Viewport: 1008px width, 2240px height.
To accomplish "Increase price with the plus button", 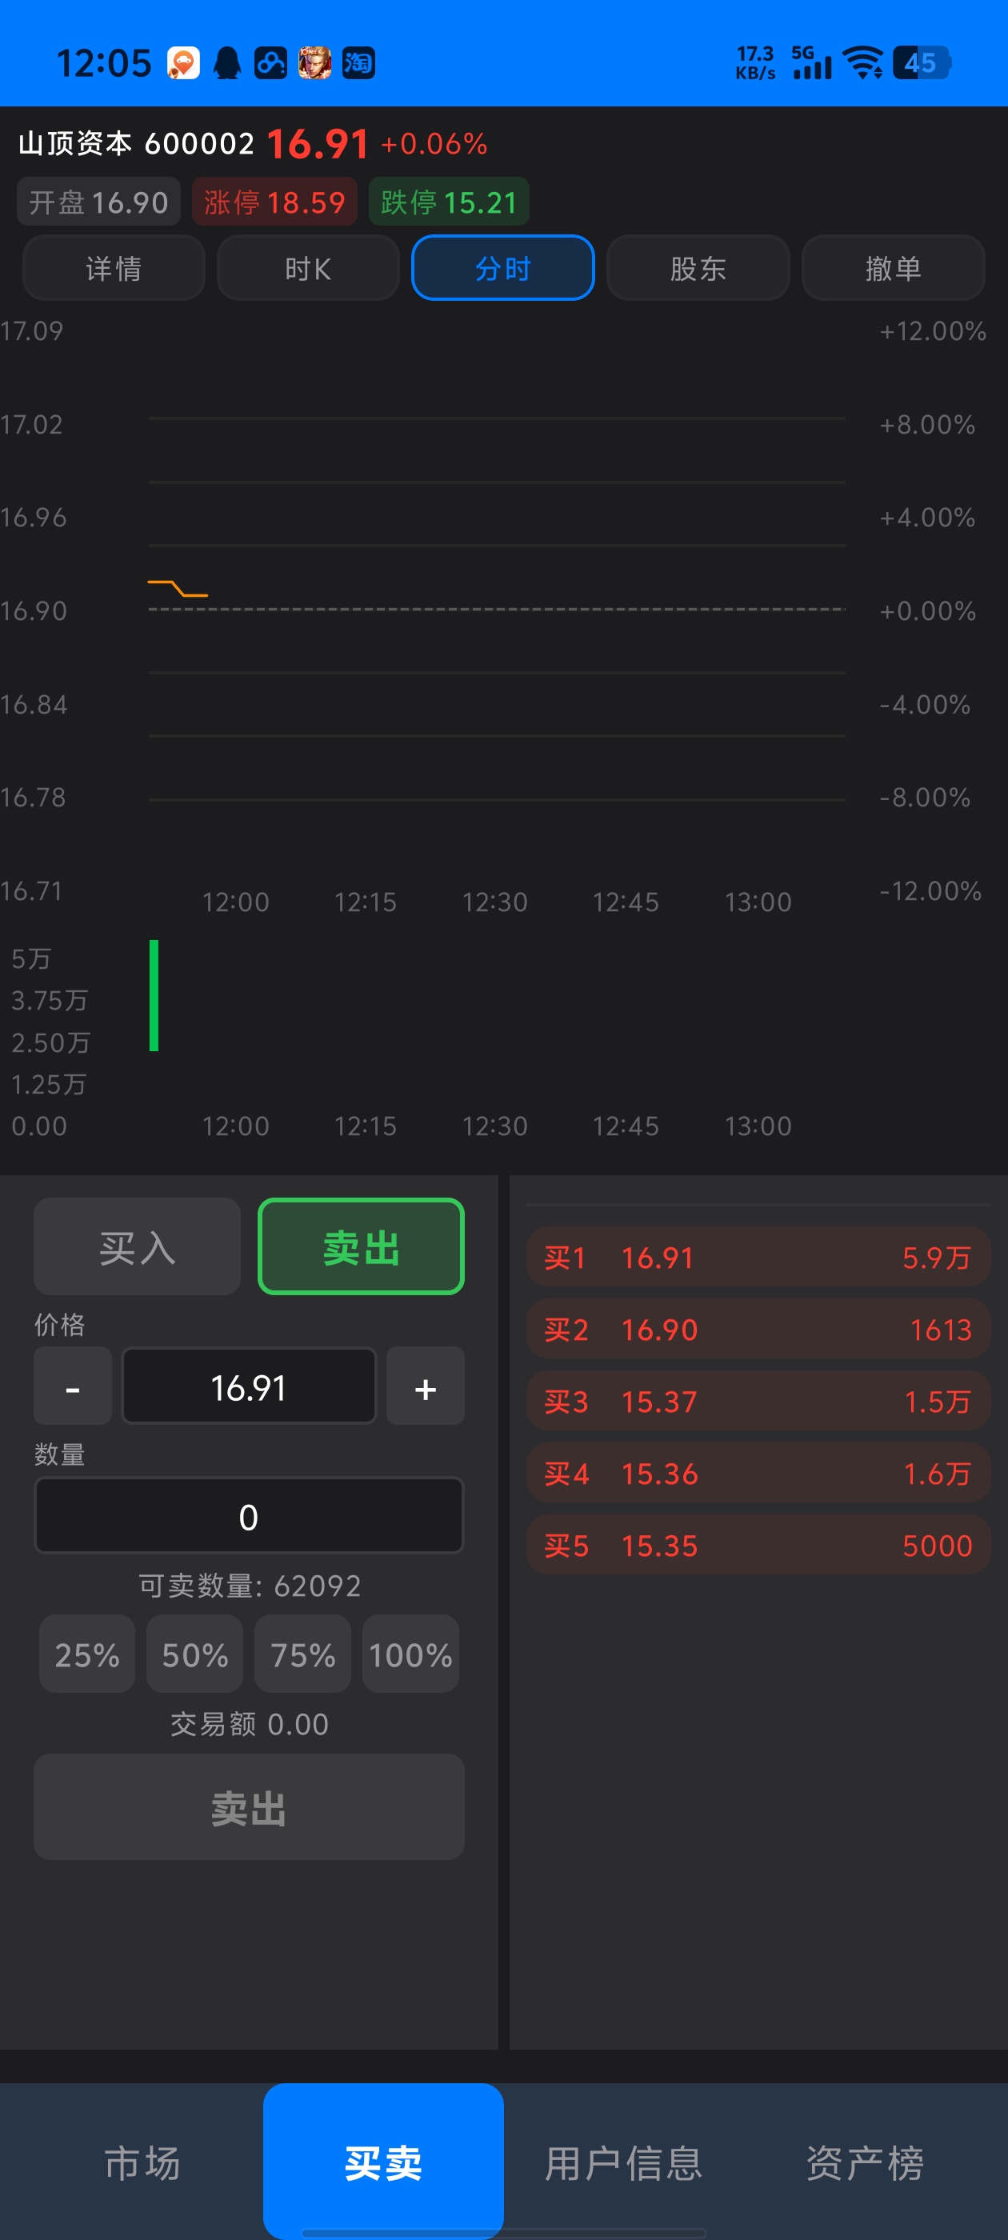I will (426, 1386).
